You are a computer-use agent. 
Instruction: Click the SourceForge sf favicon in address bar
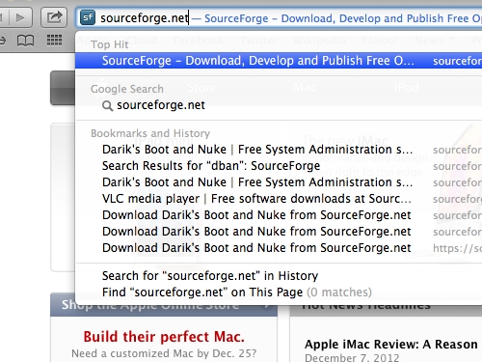[88, 17]
